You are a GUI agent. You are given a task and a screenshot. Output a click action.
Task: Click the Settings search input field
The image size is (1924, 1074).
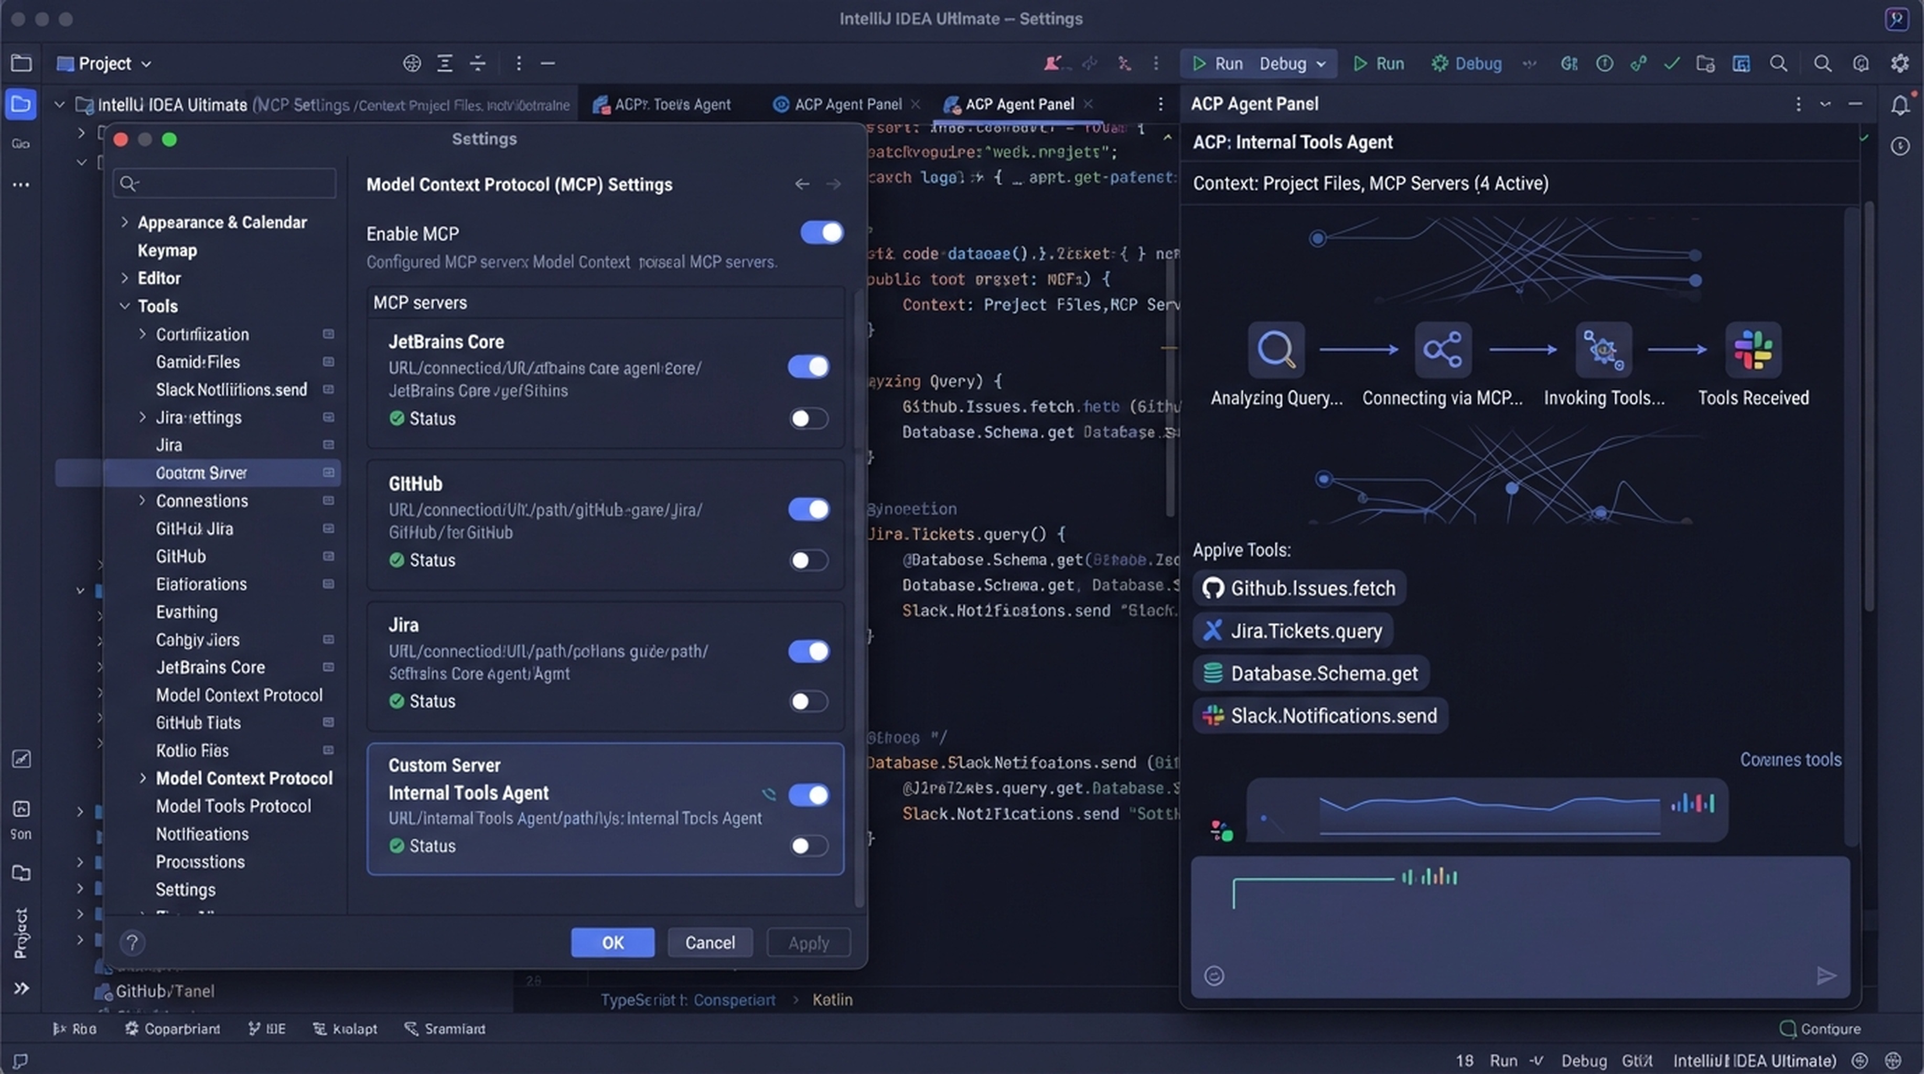[224, 183]
